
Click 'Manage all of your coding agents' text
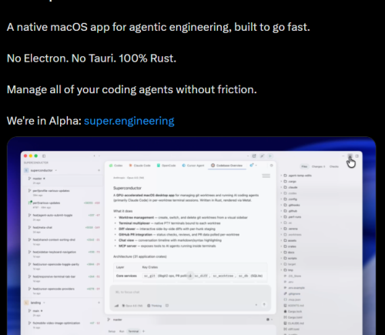coord(132,90)
